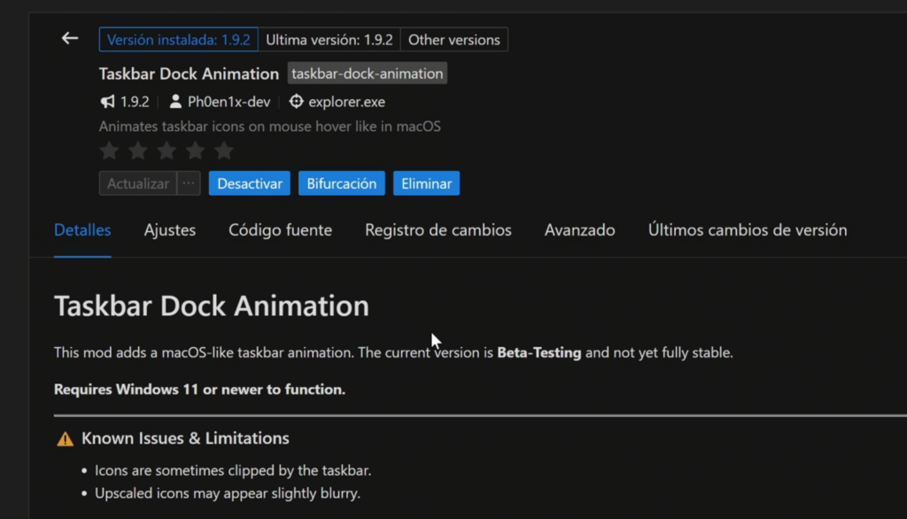Viewport: 907px width, 519px height.
Task: Click Desactivar to disable the mod
Action: pyautogui.click(x=249, y=183)
